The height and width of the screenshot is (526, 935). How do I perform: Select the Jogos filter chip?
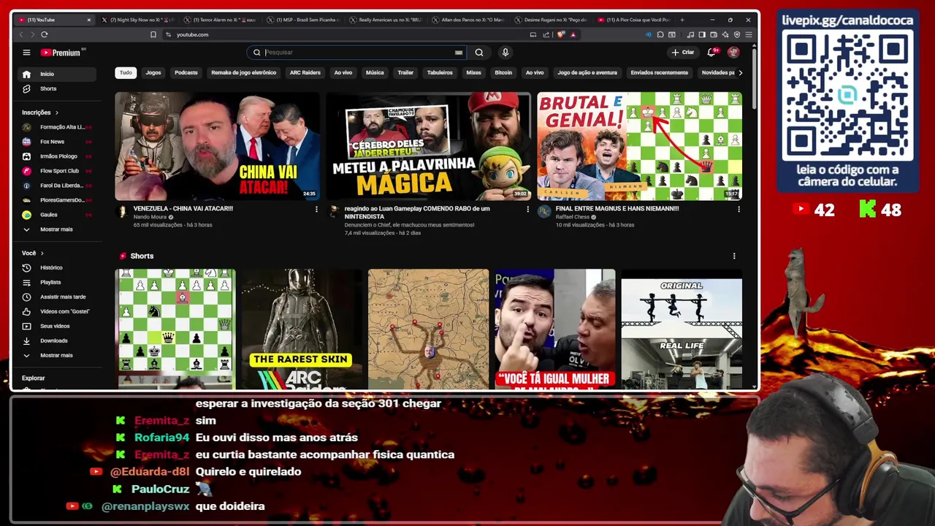click(153, 72)
